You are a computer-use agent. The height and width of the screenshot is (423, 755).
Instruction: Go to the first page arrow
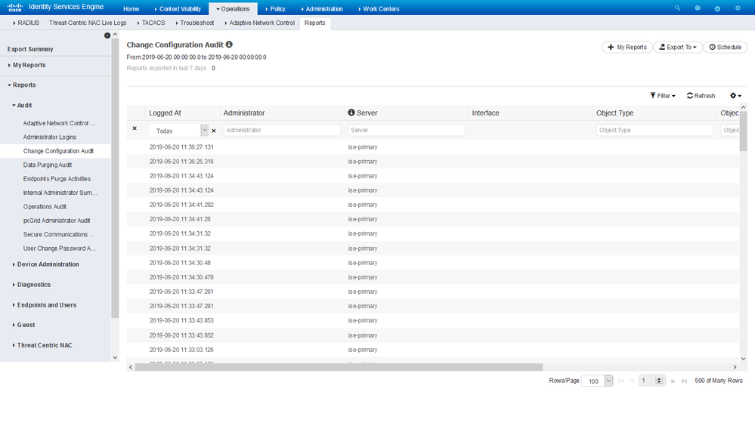pyautogui.click(x=621, y=381)
